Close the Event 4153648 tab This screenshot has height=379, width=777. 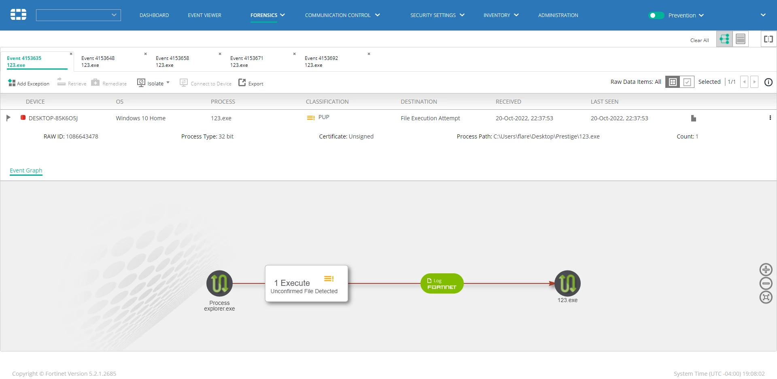[x=146, y=54]
